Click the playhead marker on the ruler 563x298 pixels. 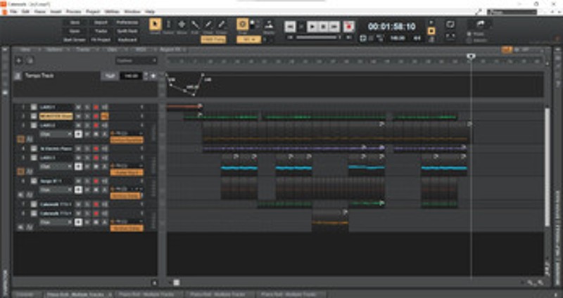pyautogui.click(x=471, y=56)
